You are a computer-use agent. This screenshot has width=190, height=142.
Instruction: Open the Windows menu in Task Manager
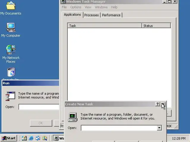click(x=101, y=7)
